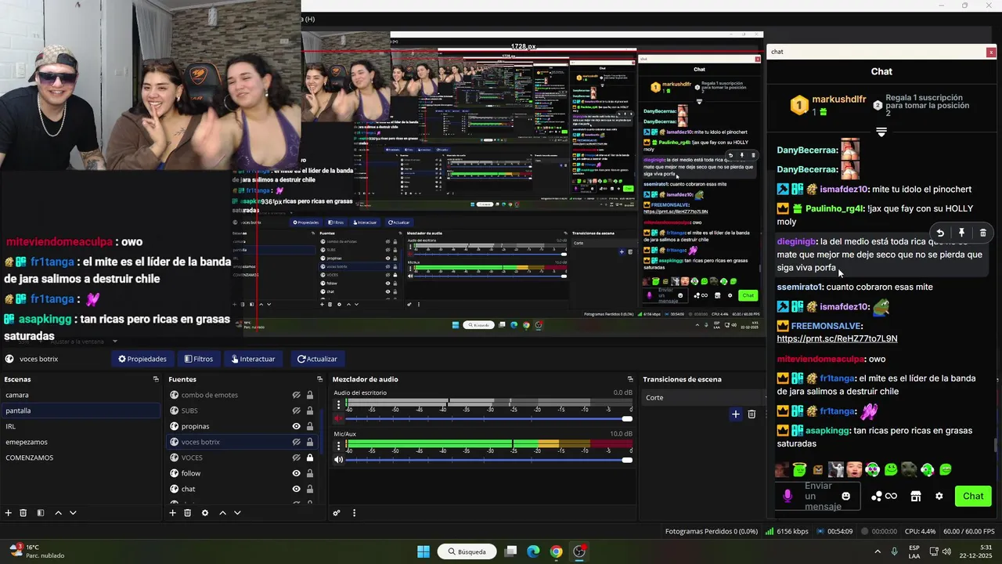The image size is (1002, 564).
Task: Select the emepezamos scene
Action: click(80, 442)
